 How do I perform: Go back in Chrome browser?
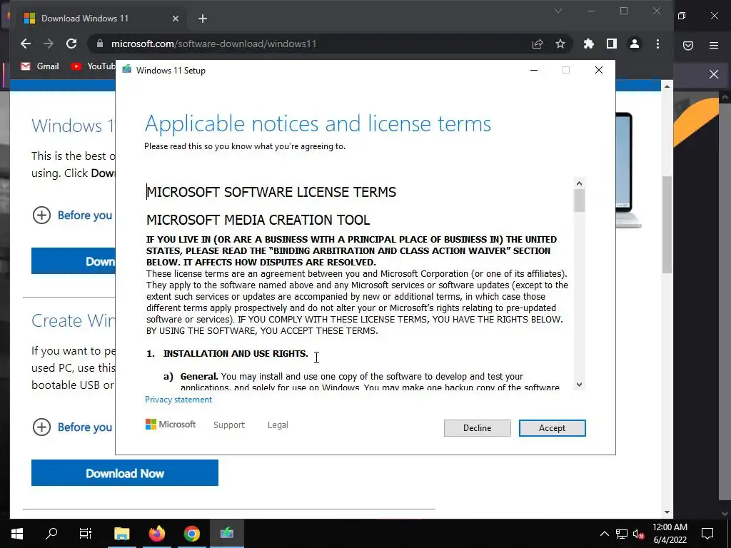click(26, 44)
